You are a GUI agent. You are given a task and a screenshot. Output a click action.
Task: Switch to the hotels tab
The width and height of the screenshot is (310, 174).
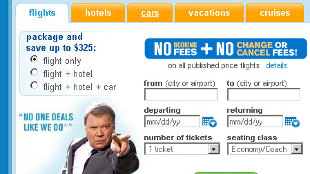pos(98,13)
